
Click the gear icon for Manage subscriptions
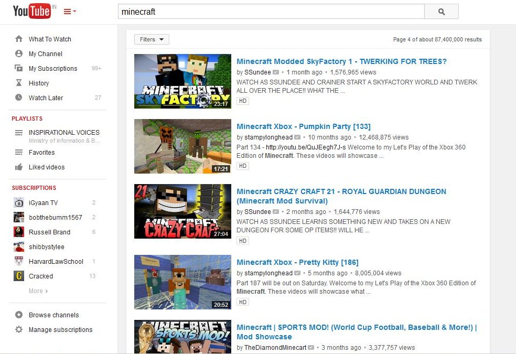[x=19, y=329]
